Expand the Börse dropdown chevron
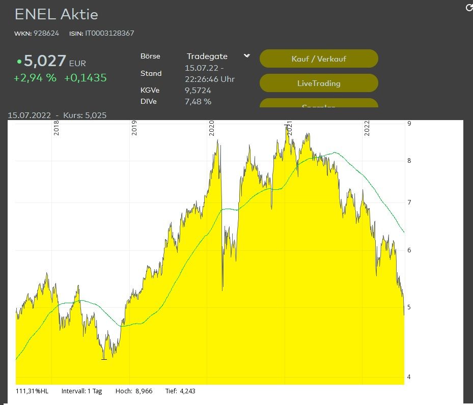 (x=247, y=56)
